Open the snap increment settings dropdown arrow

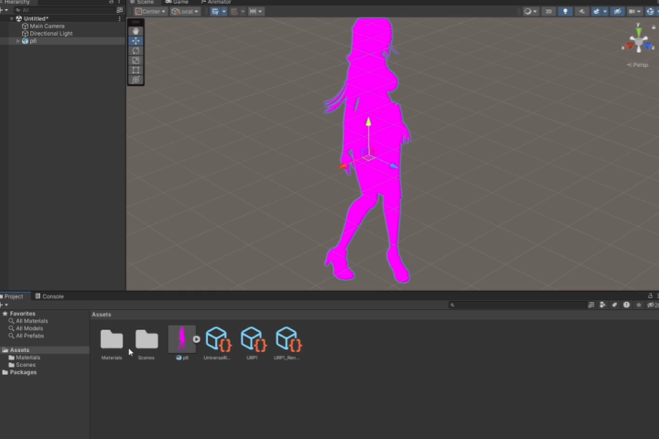260,11
